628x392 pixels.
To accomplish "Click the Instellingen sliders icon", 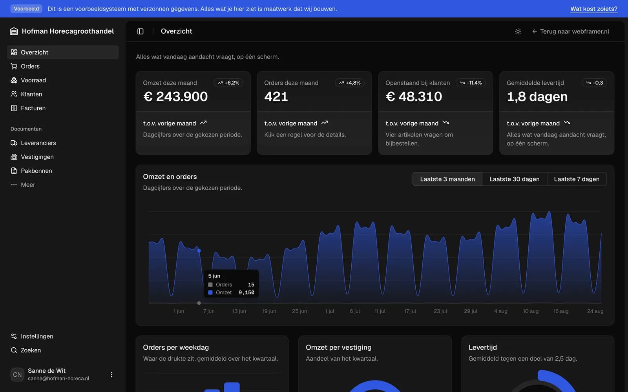I will [14, 336].
